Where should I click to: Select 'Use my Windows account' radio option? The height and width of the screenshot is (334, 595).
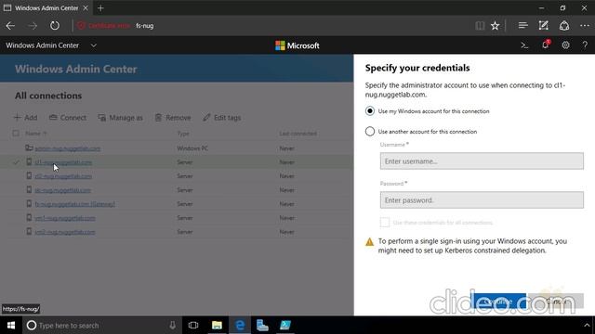coord(370,111)
